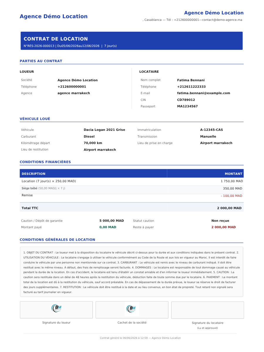This screenshot has height=352, width=264.
Task: Click the Remise amount - 100,00 MAD
Action: coord(232,196)
